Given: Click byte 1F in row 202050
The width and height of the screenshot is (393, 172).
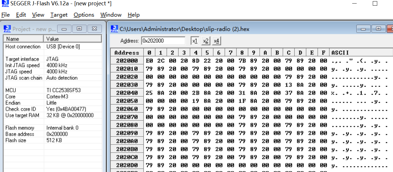Looking at the screenshot, I should coord(242,101).
